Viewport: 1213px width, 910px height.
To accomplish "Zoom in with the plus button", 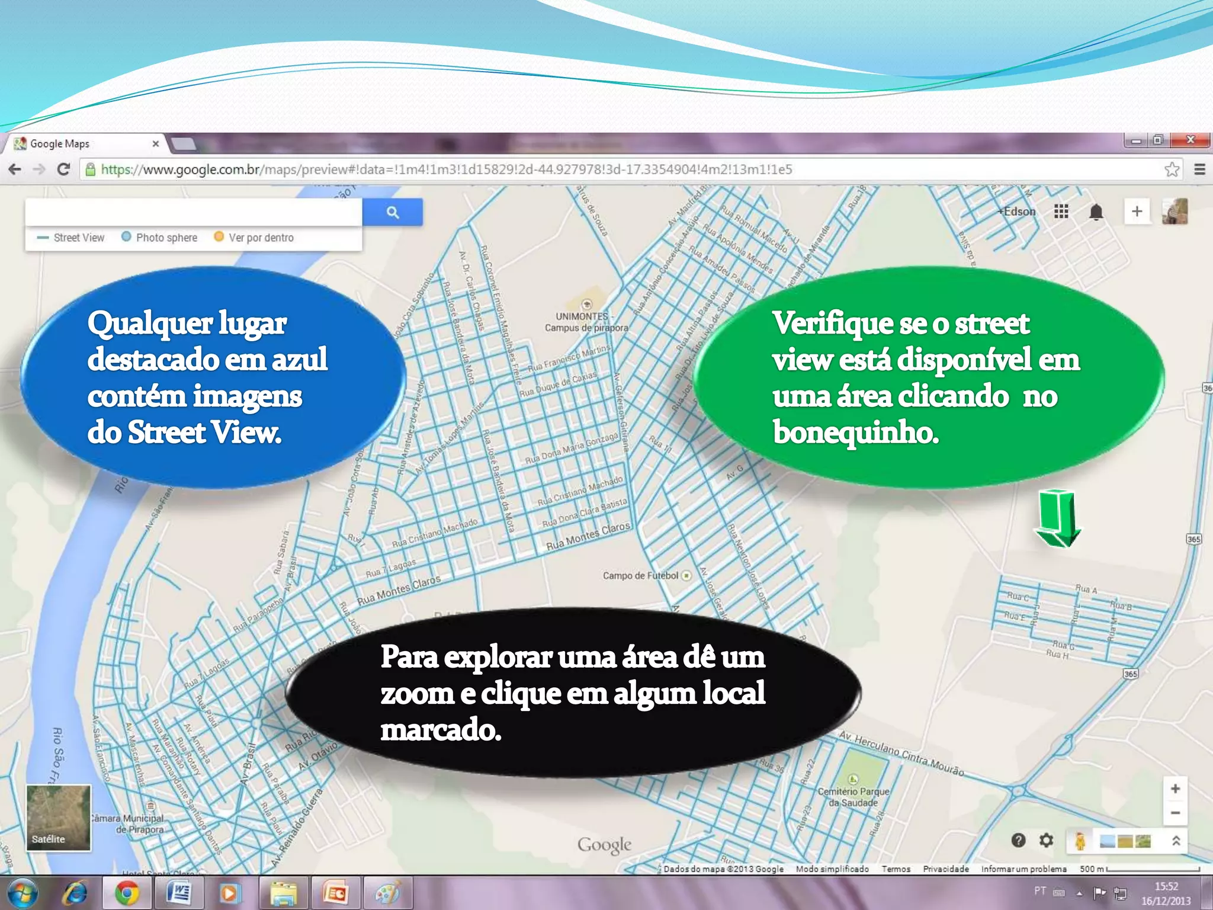I will pyautogui.click(x=1175, y=789).
